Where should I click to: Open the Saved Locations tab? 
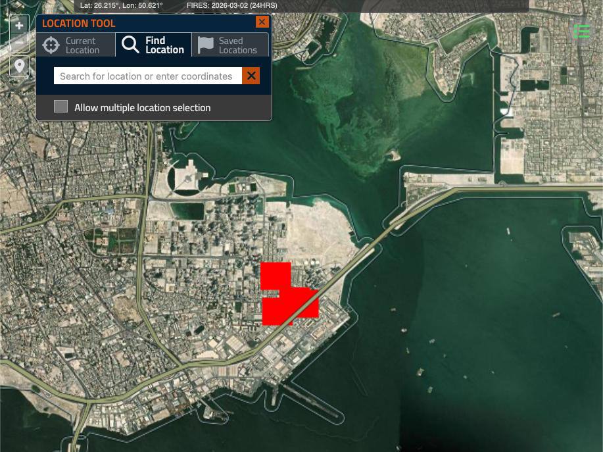(x=230, y=45)
